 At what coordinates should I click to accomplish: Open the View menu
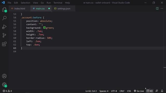click(x=36, y=3)
